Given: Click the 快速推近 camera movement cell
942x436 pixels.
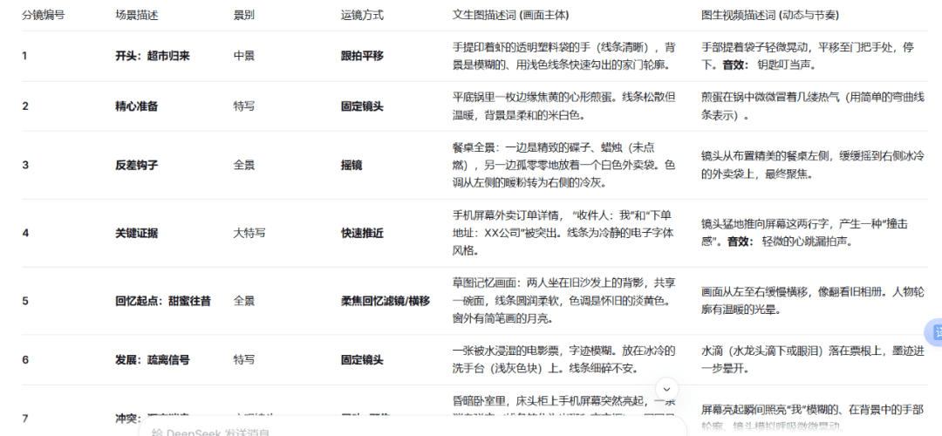Looking at the screenshot, I should coord(362,233).
